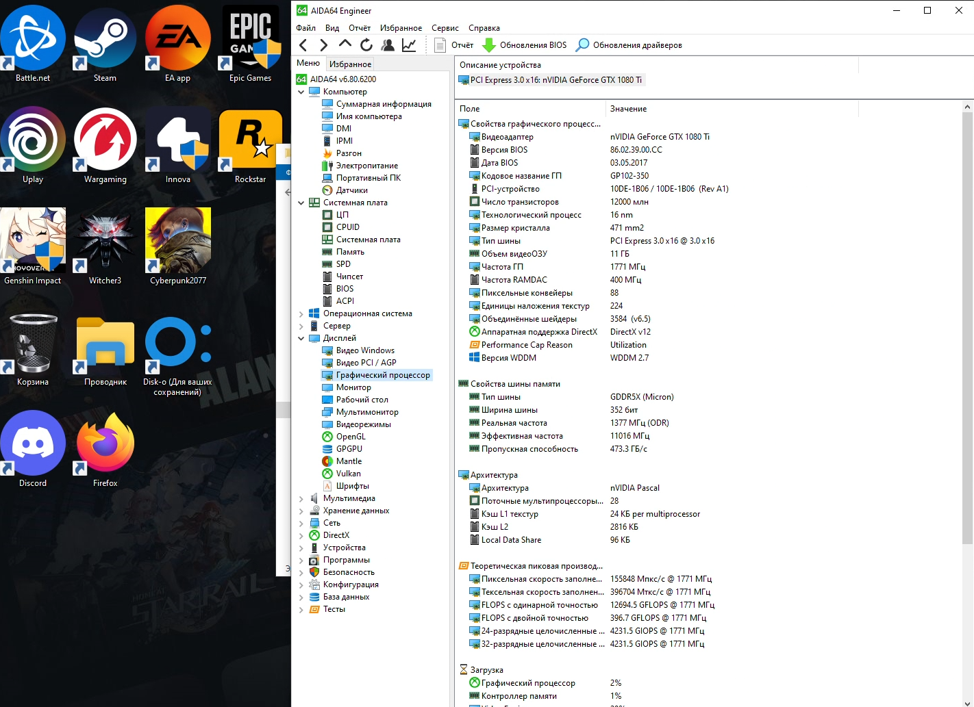Open the Вид menu
974x707 pixels.
(332, 28)
